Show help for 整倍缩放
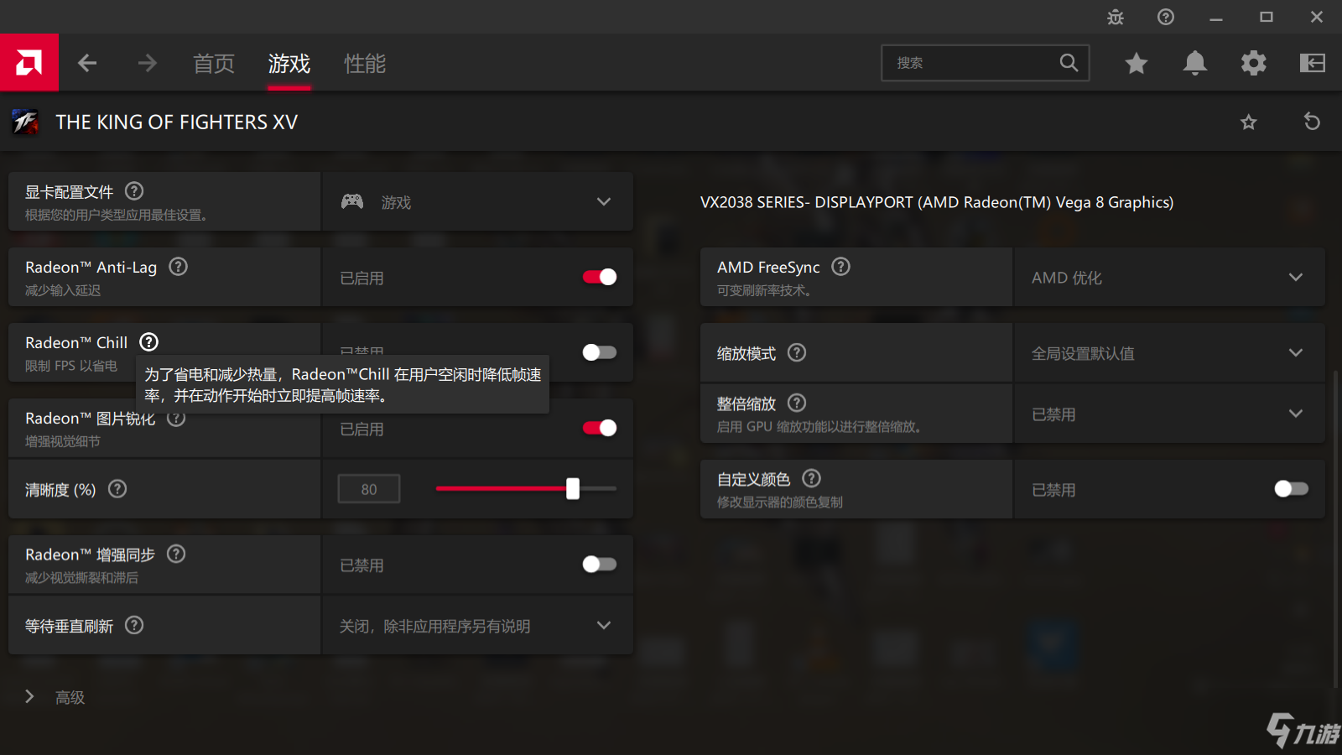1342x755 pixels. pos(797,403)
